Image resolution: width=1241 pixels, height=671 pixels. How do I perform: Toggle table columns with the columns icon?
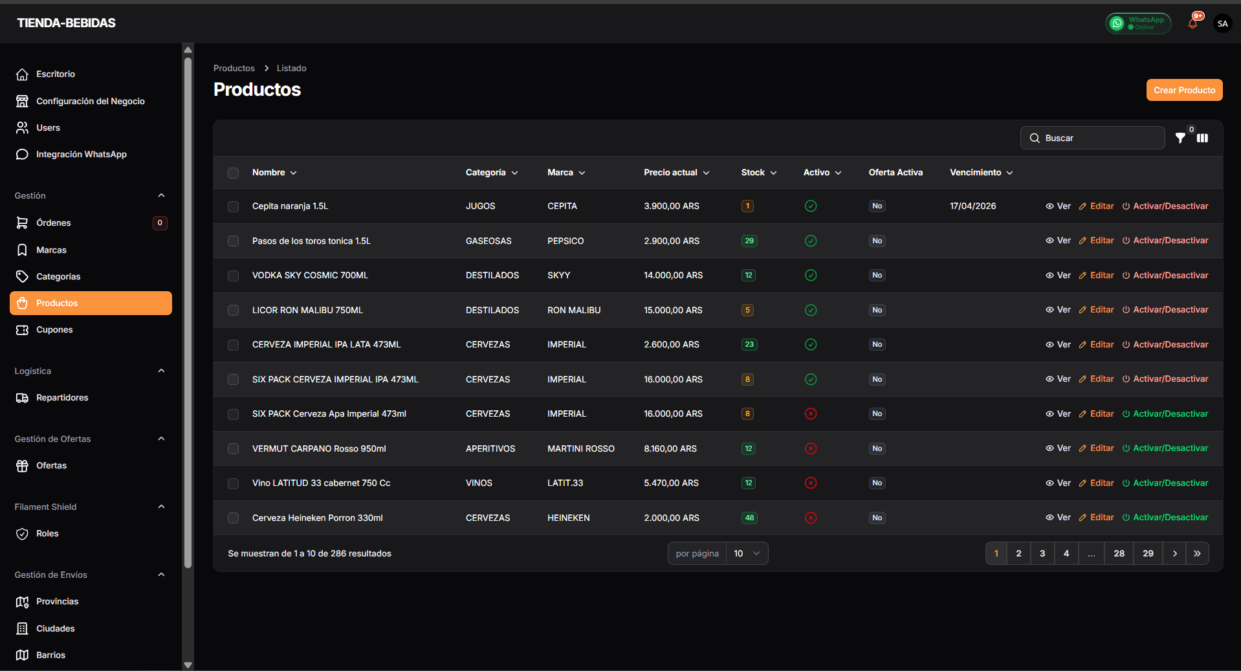pyautogui.click(x=1202, y=138)
